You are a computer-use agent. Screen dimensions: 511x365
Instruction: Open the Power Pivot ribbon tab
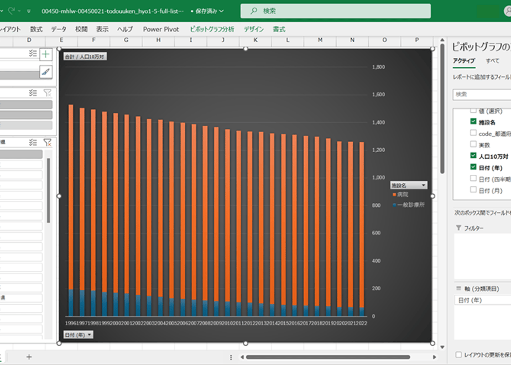(161, 29)
